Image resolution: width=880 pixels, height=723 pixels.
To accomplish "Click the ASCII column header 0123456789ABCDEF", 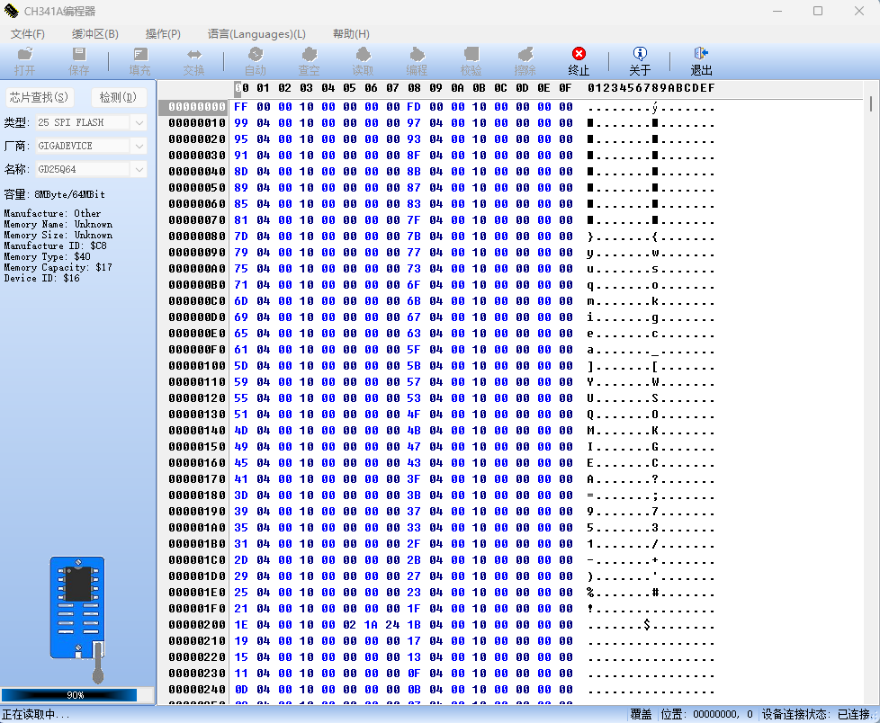I will pos(651,88).
